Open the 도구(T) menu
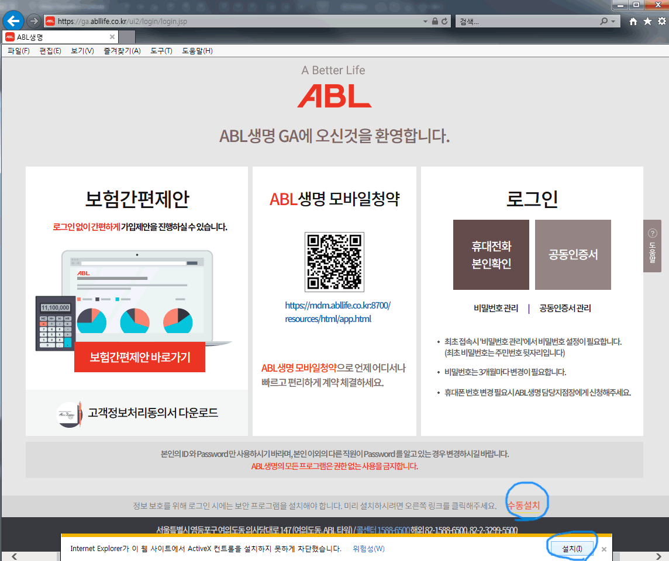The width and height of the screenshot is (669, 561). click(x=161, y=51)
